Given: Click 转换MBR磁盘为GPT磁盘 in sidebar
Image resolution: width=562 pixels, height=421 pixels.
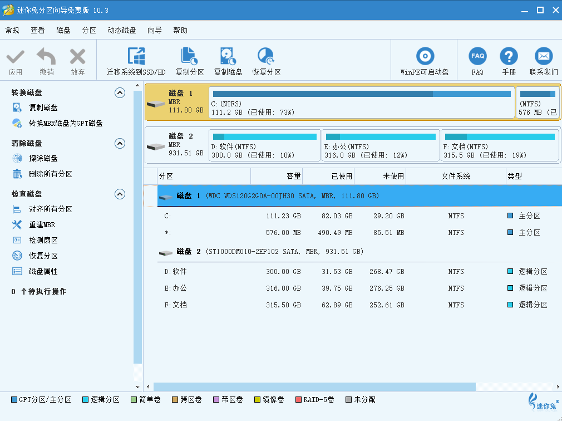Looking at the screenshot, I should click(x=66, y=124).
